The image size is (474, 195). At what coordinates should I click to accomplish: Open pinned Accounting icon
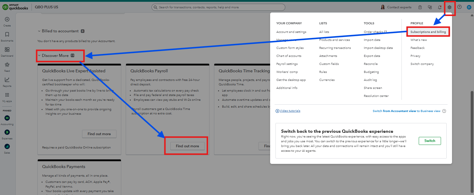tap(7, 118)
